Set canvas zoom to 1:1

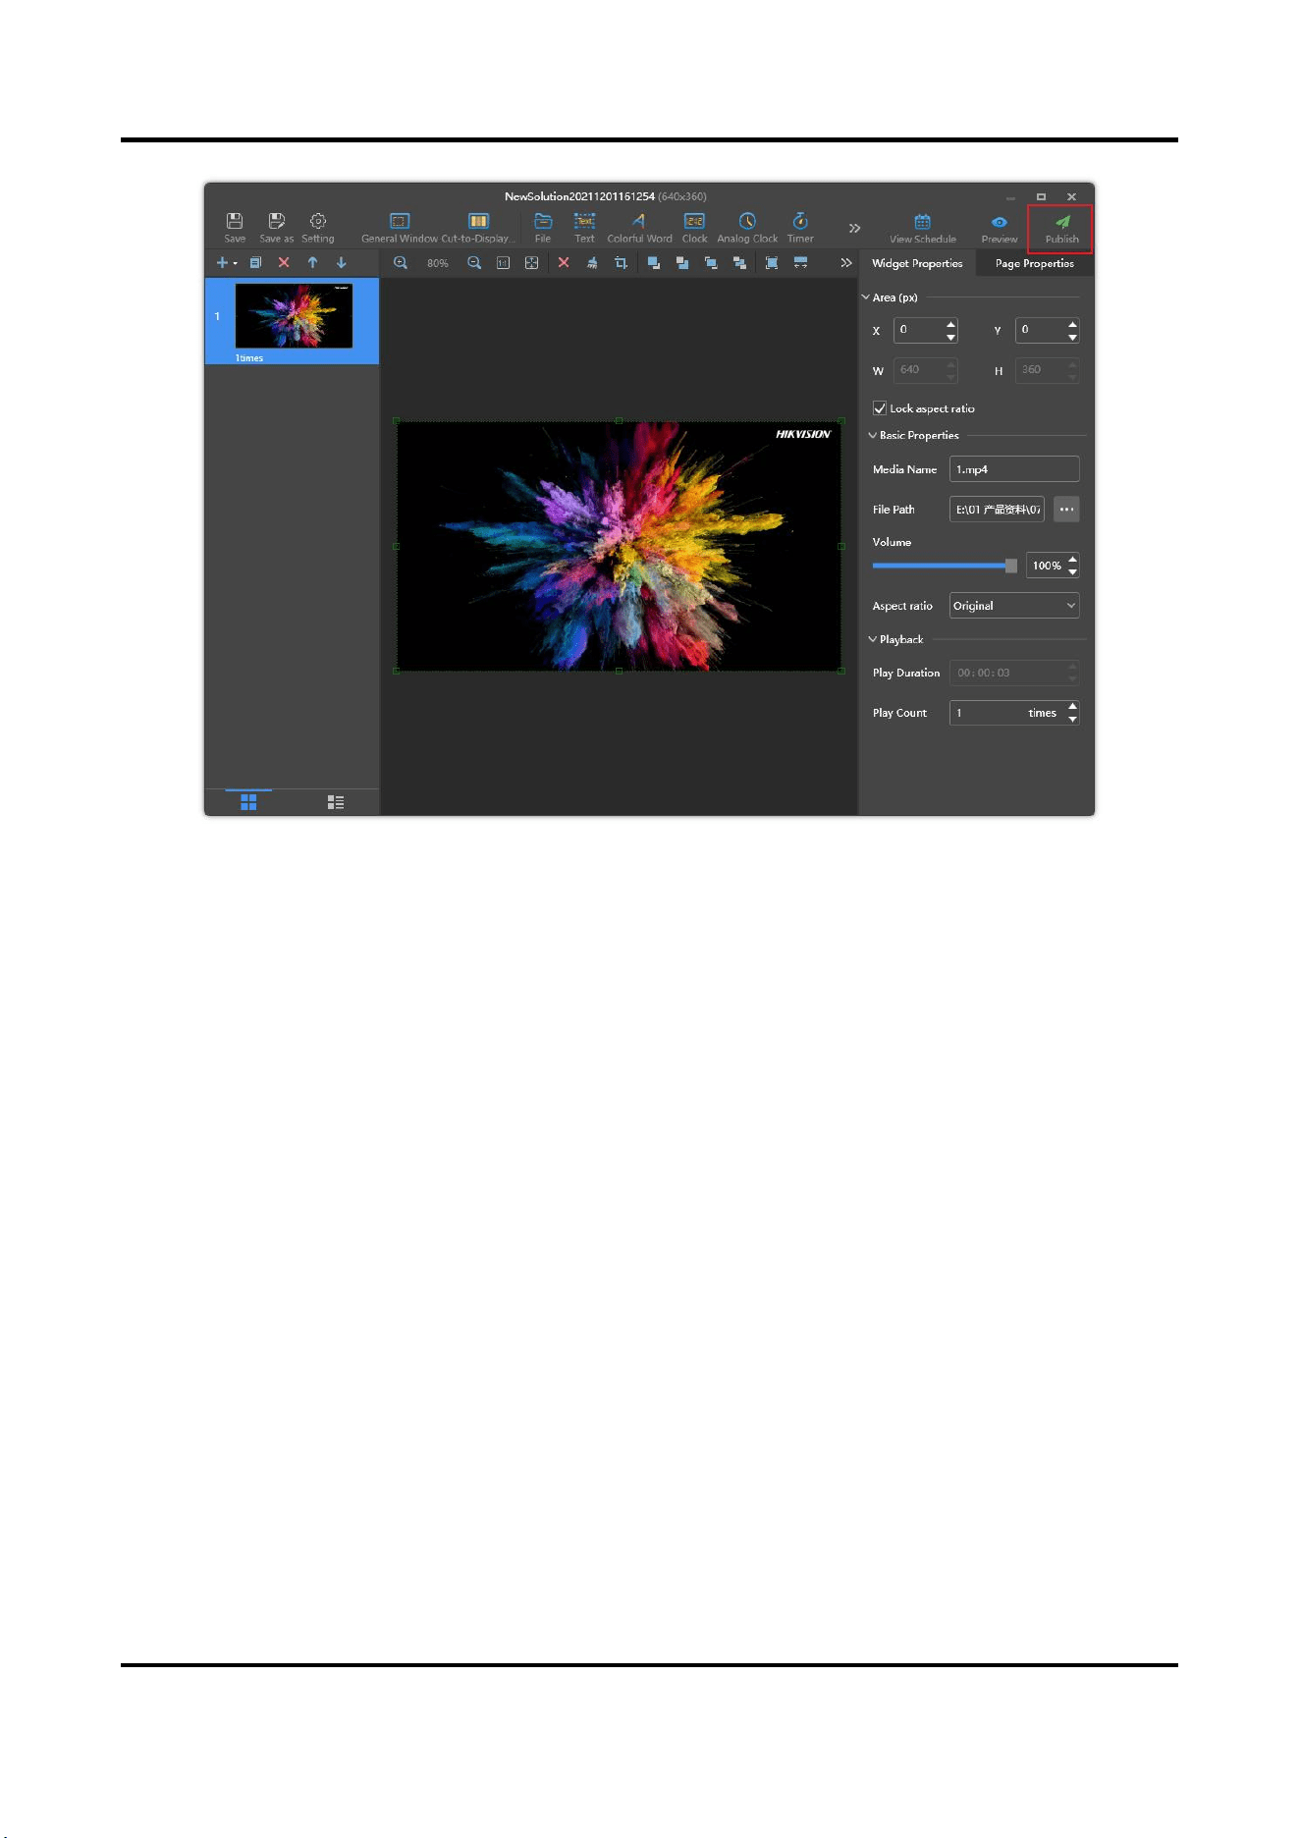point(503,262)
